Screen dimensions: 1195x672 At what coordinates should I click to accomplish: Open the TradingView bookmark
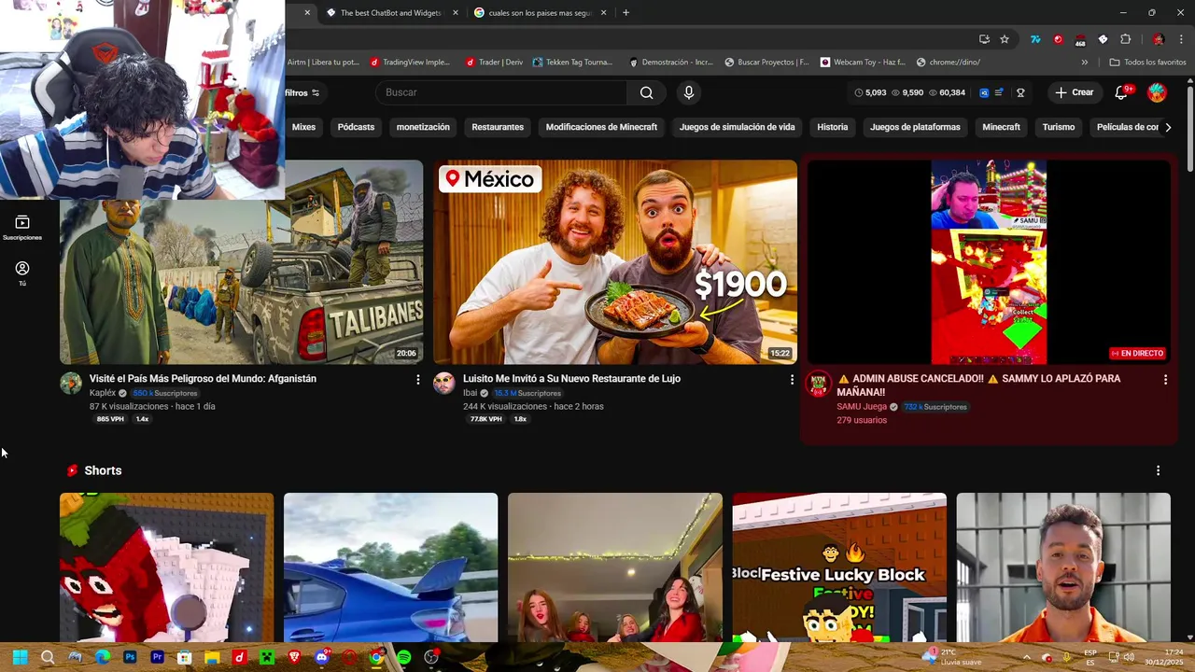coord(410,62)
